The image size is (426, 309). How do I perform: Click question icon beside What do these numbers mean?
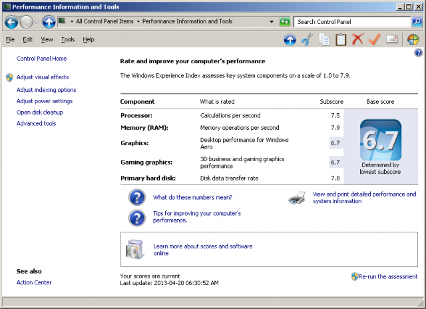coord(137,197)
